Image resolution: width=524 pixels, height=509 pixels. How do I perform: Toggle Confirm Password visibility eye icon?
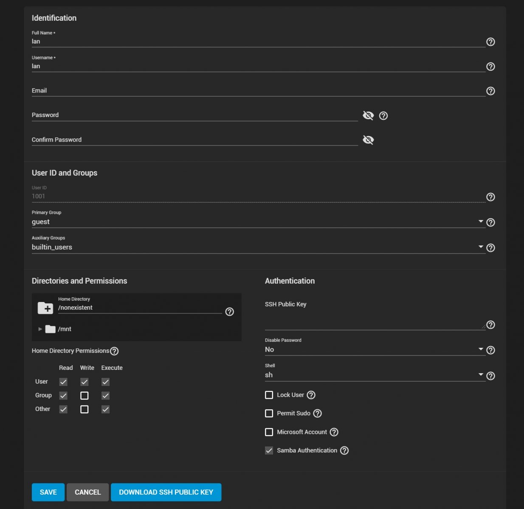tap(368, 140)
